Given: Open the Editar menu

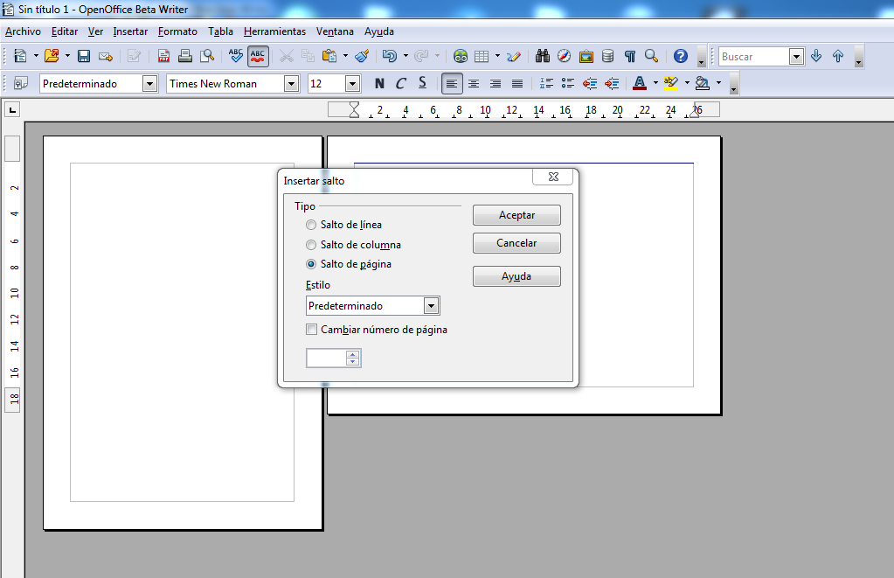Looking at the screenshot, I should 65,31.
